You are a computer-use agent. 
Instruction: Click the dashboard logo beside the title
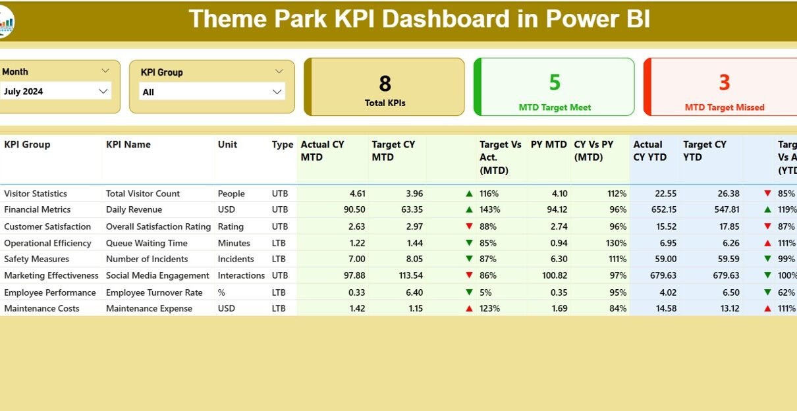(7, 22)
